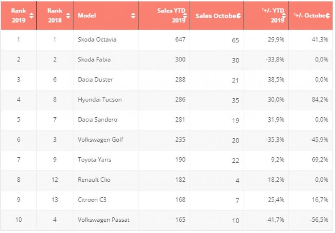The height and width of the screenshot is (233, 335).
Task: Click the Skoda Fabia model name
Action: 94,59
